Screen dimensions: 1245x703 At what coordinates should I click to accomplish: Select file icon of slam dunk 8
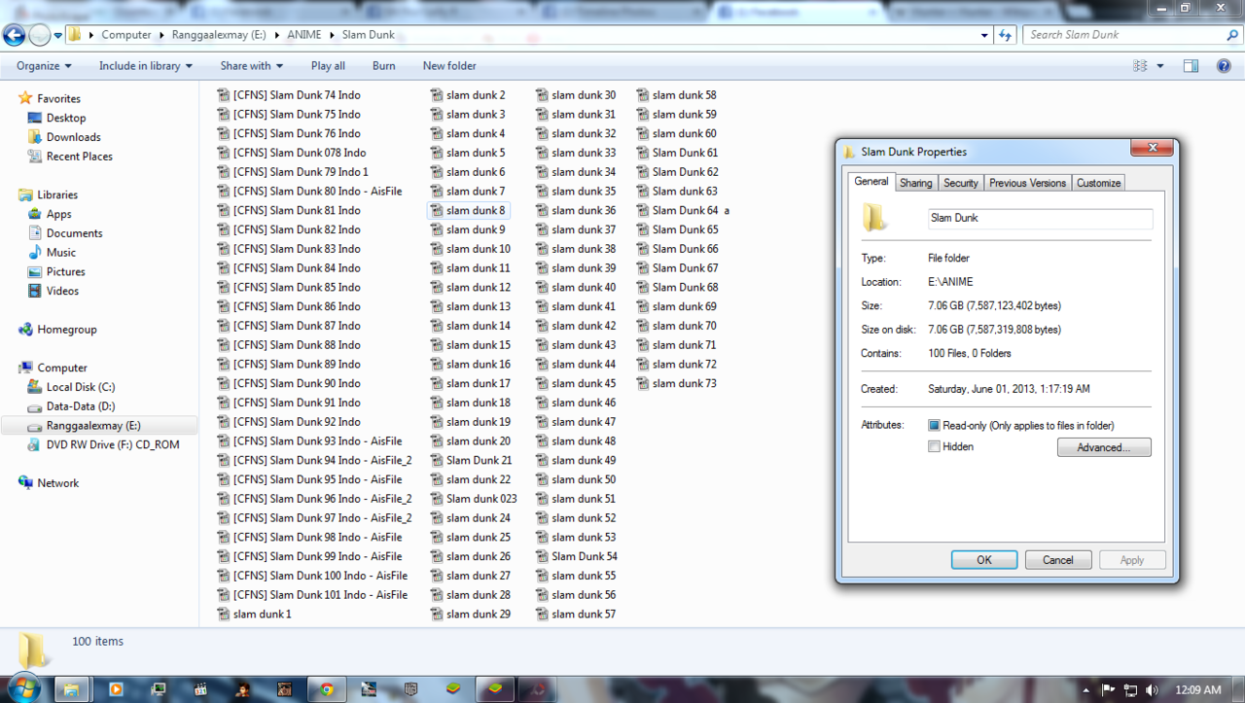[x=438, y=210]
